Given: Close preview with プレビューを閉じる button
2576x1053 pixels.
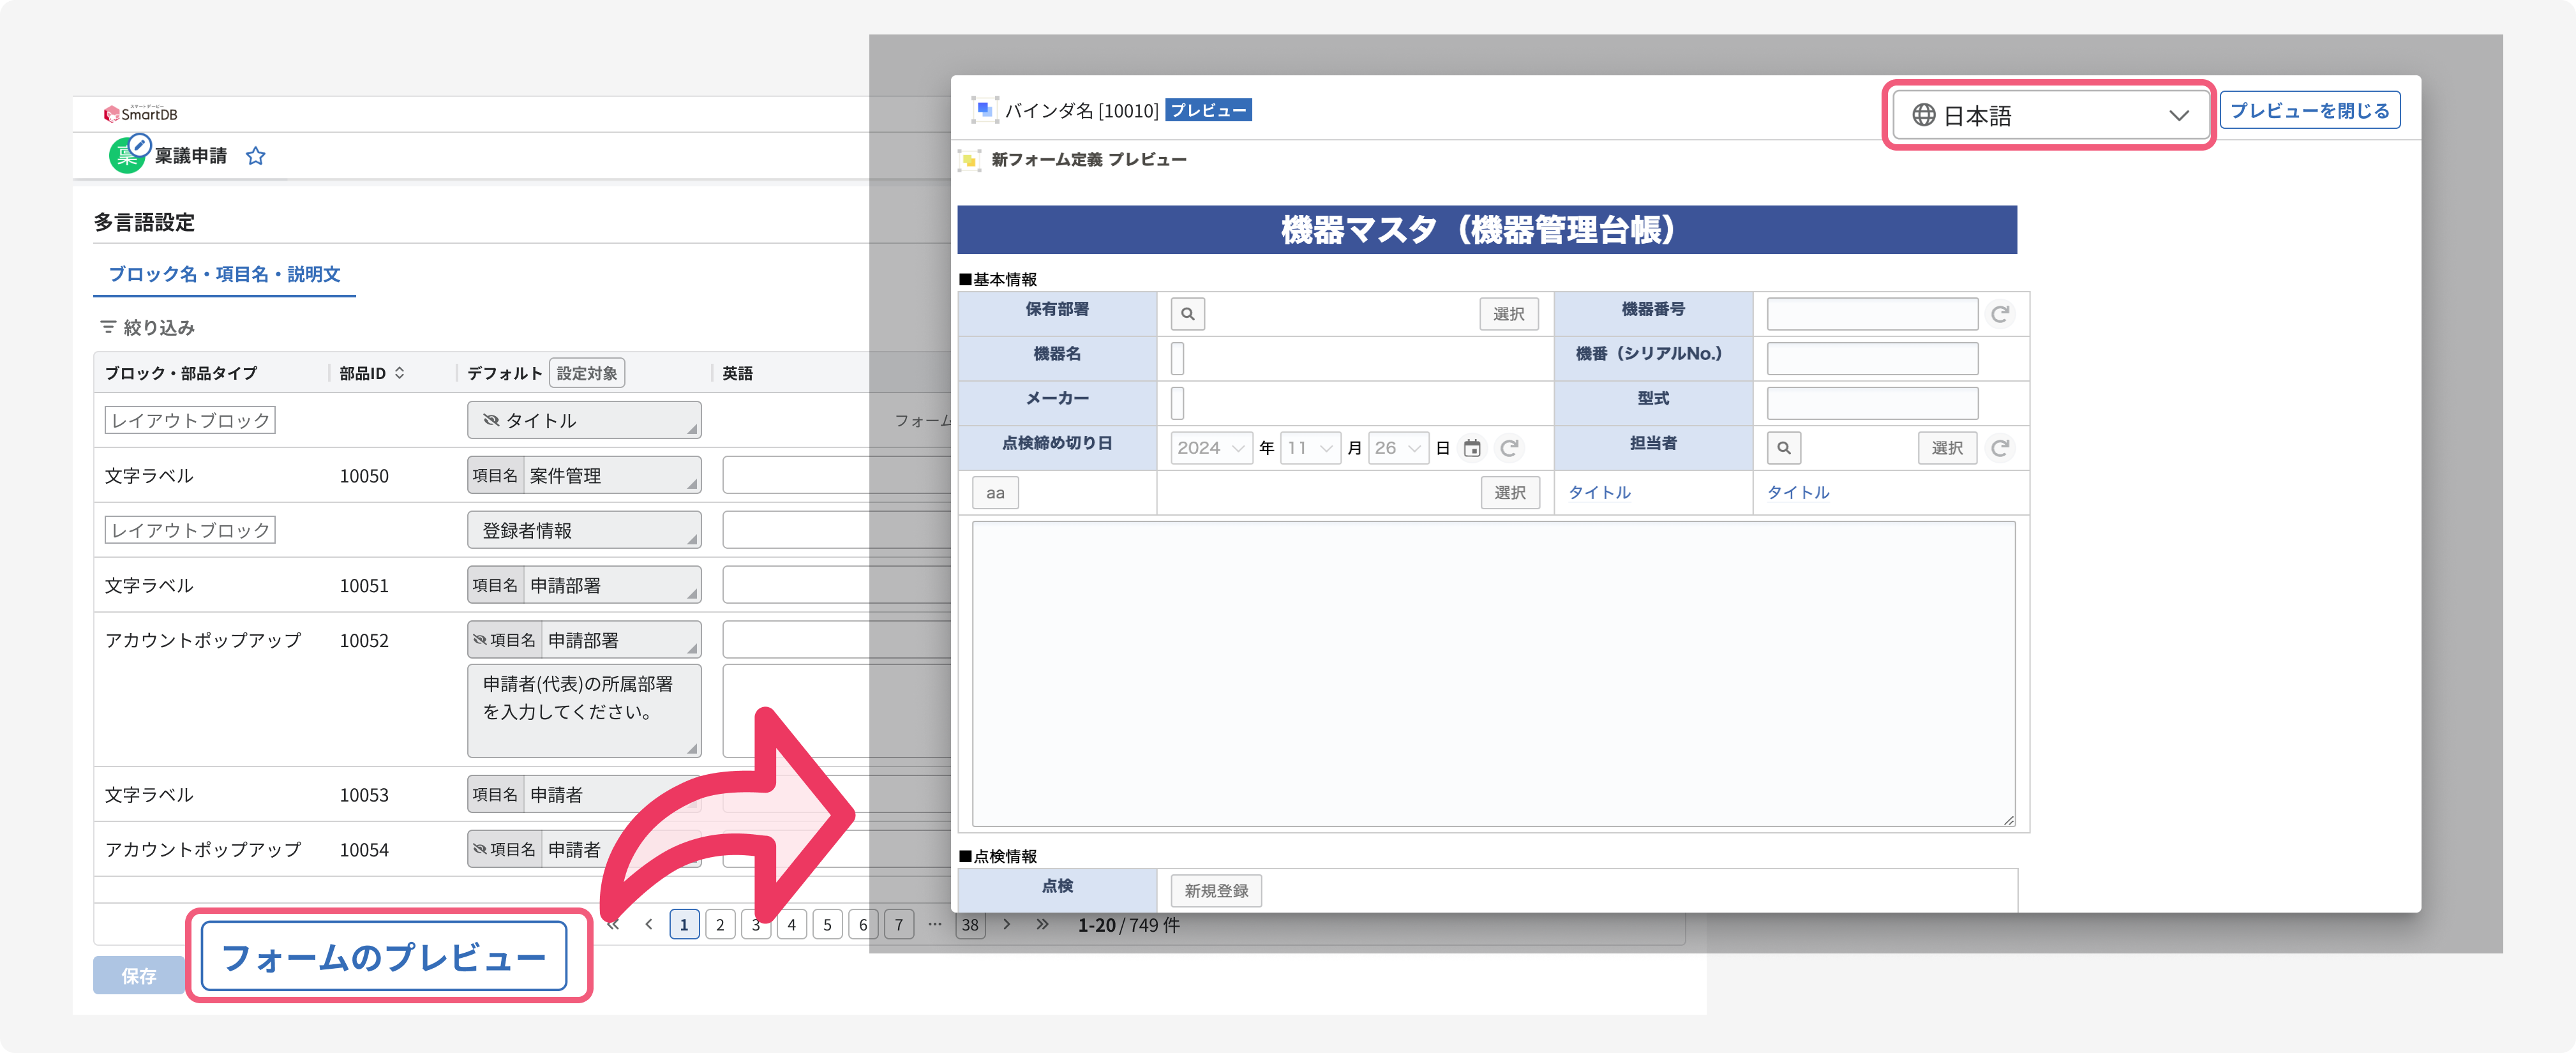Looking at the screenshot, I should 2309,110.
